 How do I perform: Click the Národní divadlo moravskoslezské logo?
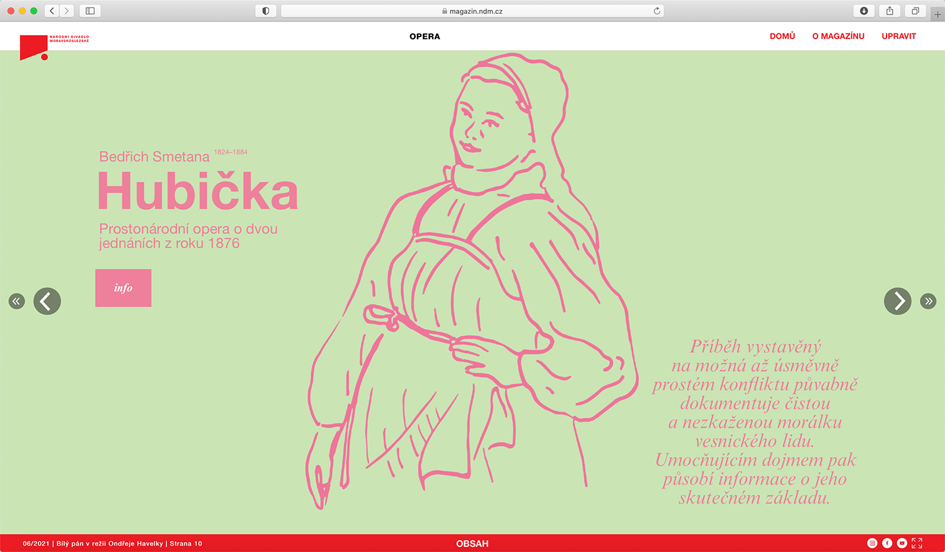[x=54, y=47]
